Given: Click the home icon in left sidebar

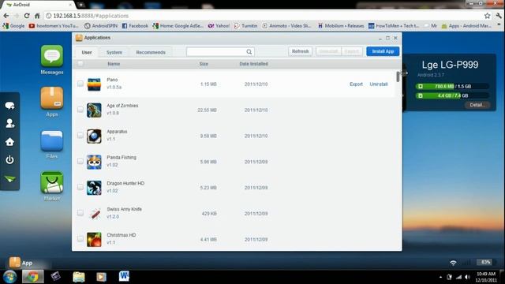Looking at the screenshot, I should point(9,142).
